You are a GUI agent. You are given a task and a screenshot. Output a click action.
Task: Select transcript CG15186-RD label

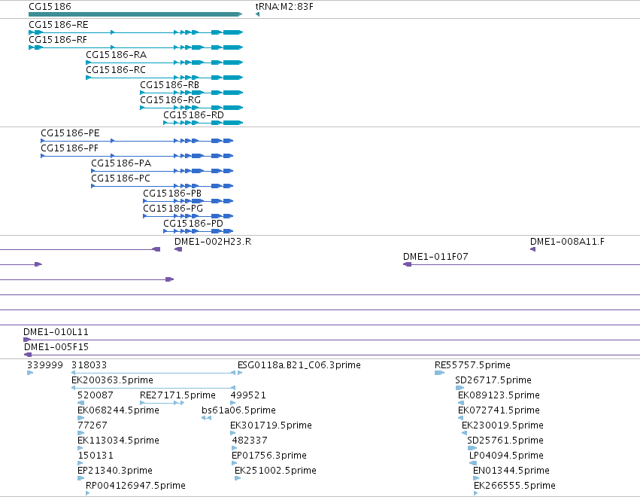(x=193, y=115)
